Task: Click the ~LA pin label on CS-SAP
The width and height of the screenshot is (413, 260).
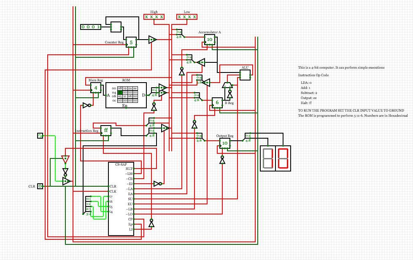Action: point(130,189)
